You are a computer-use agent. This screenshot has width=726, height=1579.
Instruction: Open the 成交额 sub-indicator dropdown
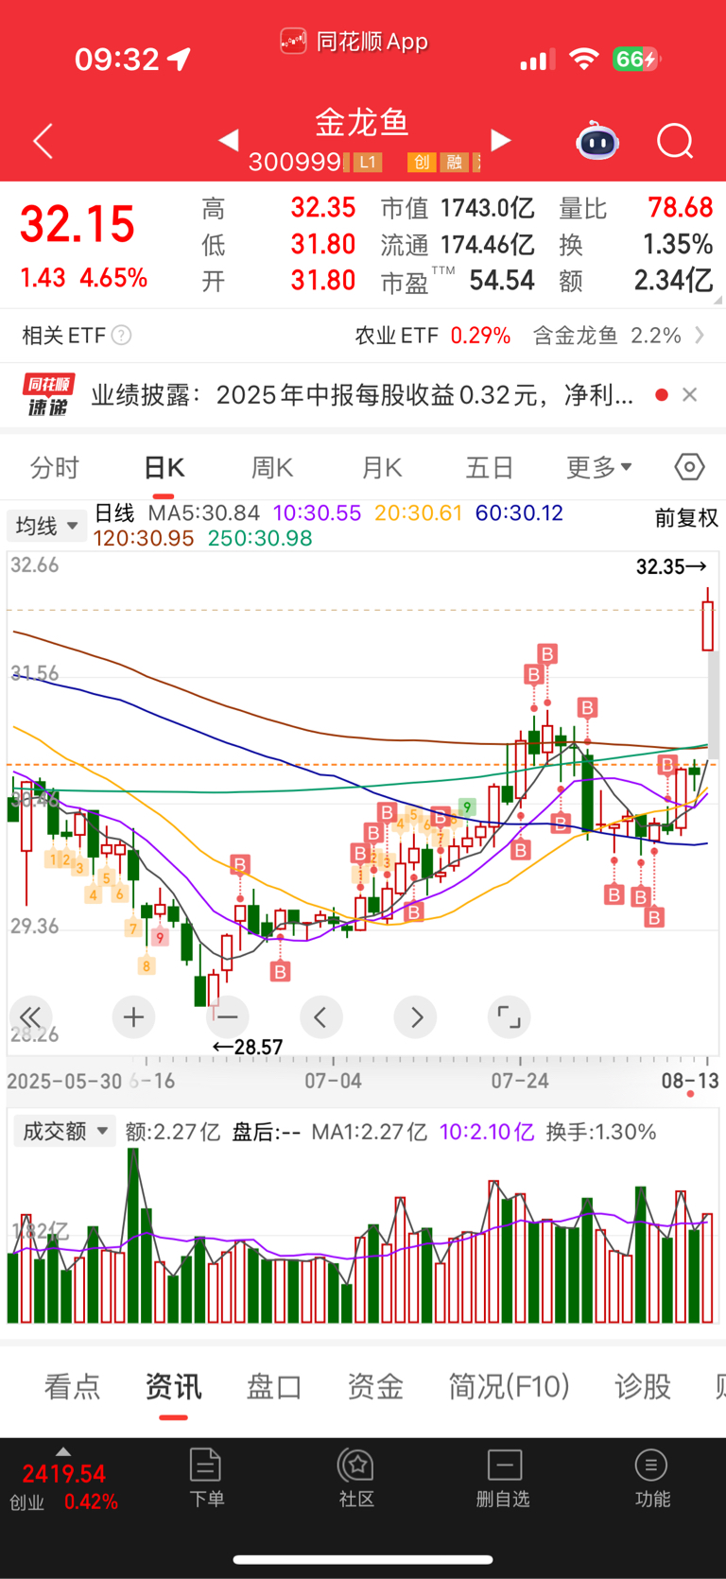tap(64, 1131)
